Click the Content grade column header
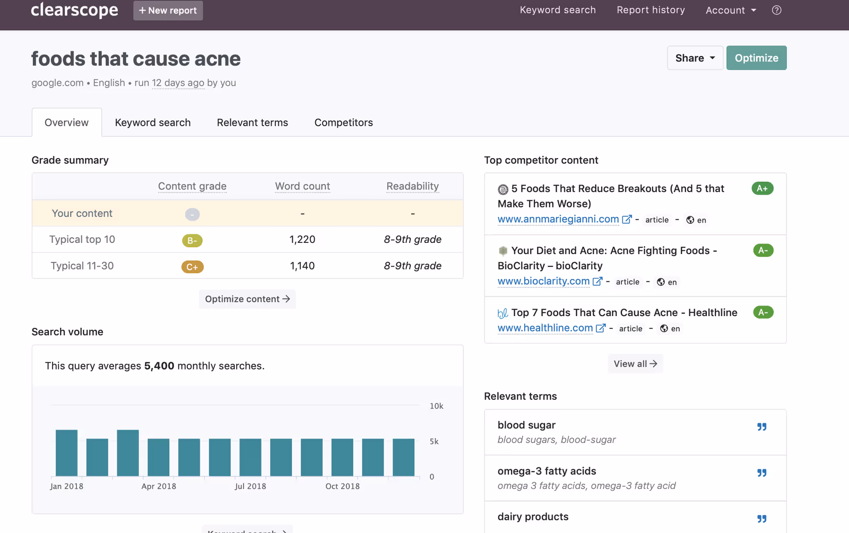Viewport: 849px width, 533px height. click(x=192, y=186)
